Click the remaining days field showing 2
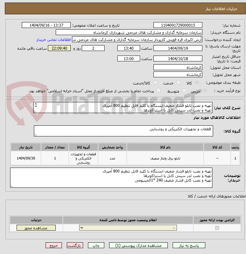 (93, 48)
